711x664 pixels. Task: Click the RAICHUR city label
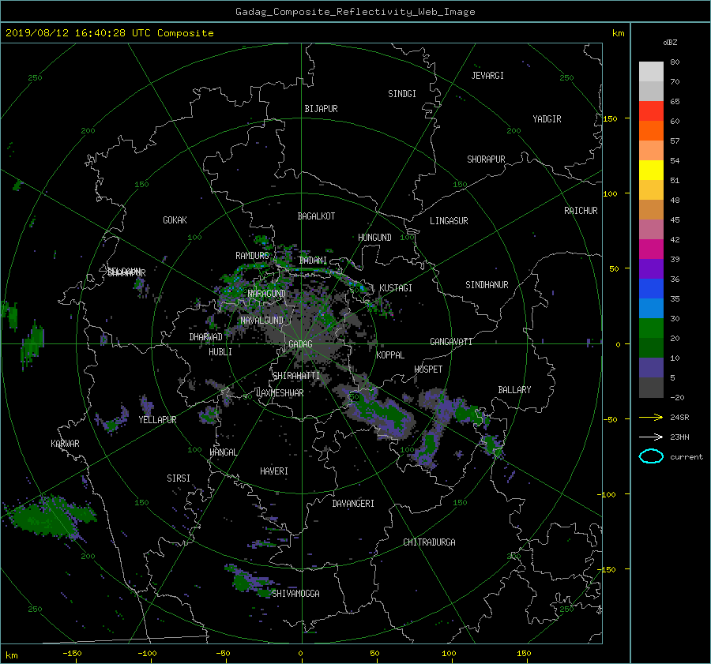point(581,211)
